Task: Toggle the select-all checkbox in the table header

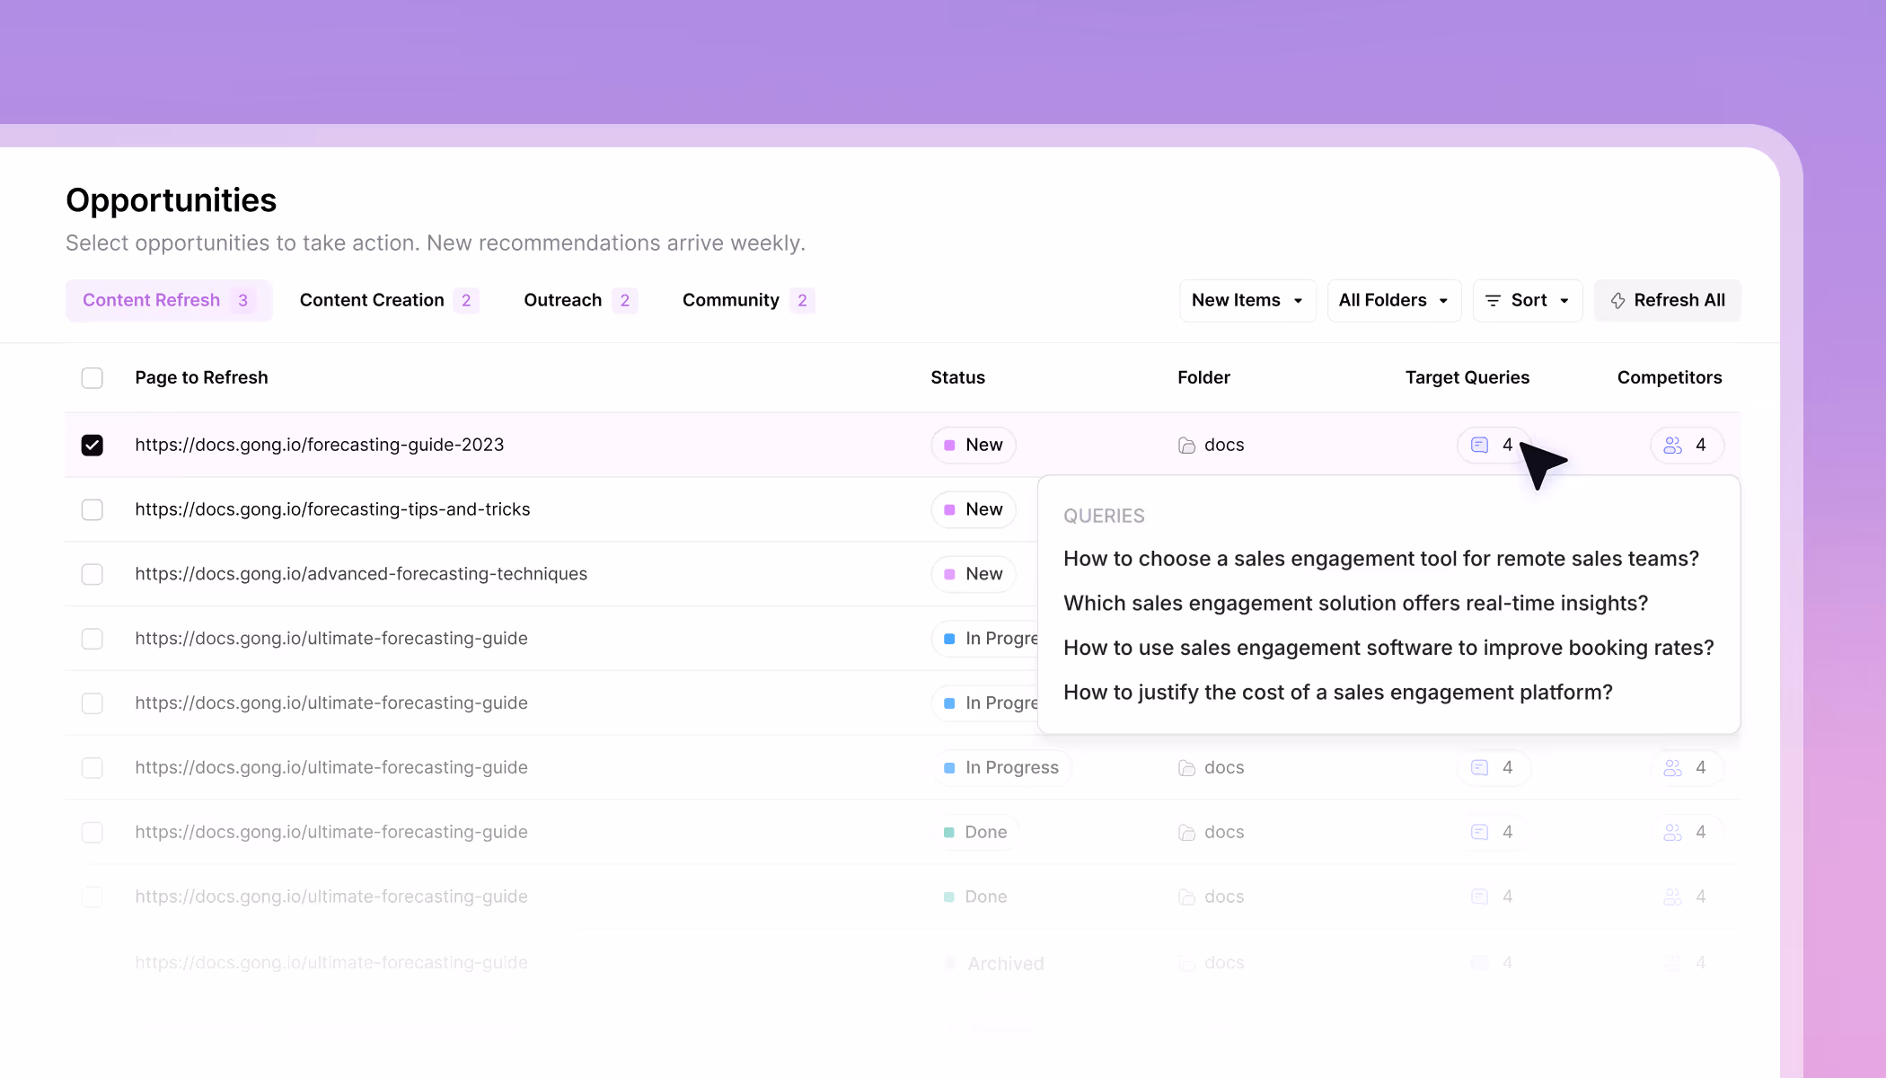Action: (92, 377)
